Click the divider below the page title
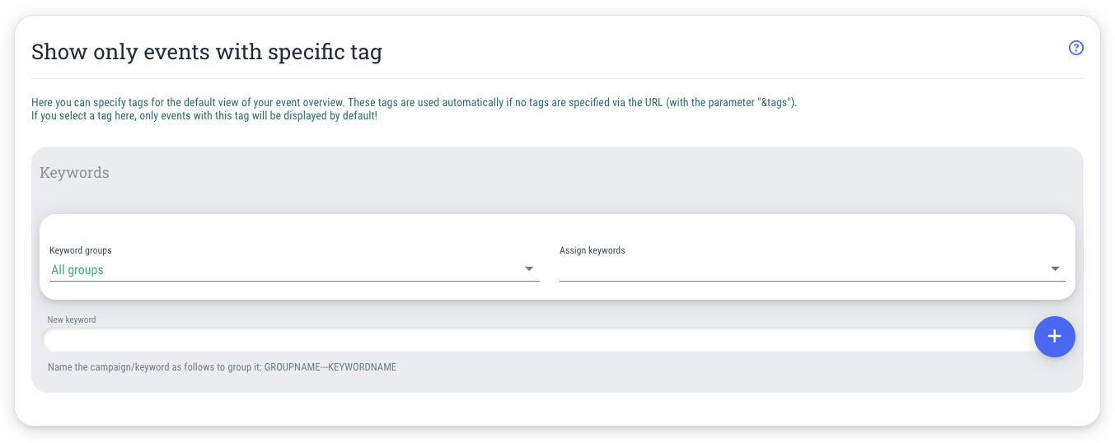The height and width of the screenshot is (443, 1115). point(557,79)
